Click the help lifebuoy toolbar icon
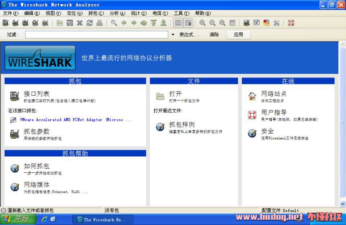 click(x=291, y=23)
